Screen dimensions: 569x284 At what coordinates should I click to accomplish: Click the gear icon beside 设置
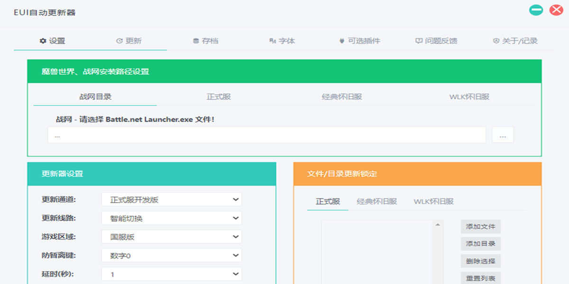pos(43,41)
